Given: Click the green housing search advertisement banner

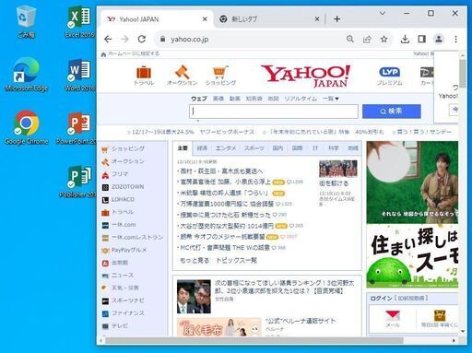Looking at the screenshot, I should point(412,256).
